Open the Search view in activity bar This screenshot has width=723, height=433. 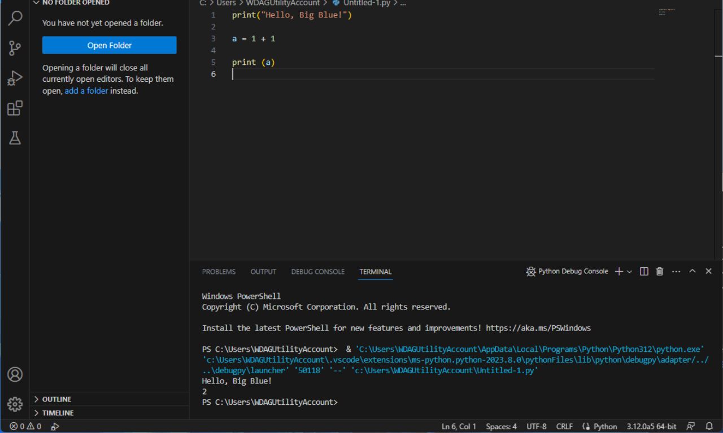tap(15, 17)
